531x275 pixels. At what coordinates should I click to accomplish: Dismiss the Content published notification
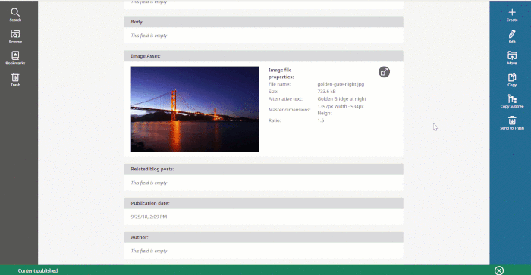point(499,270)
